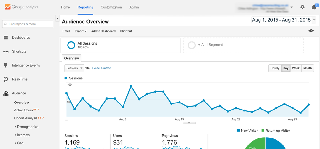The width and height of the screenshot is (320, 149).
Task: Click the magnifier icon in search box
Action: [x=6, y=24]
